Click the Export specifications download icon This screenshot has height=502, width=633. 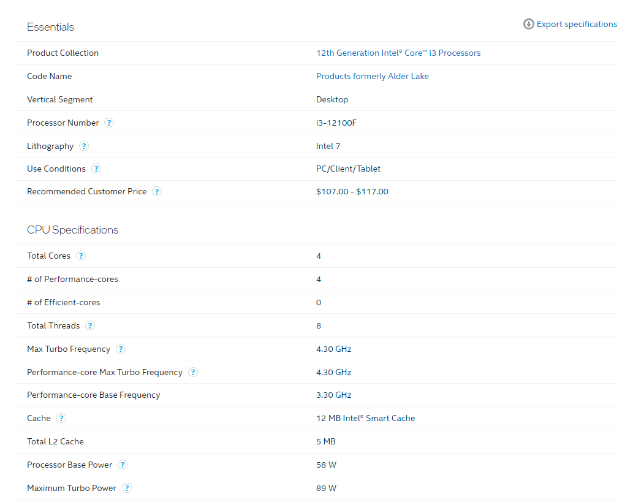point(528,25)
